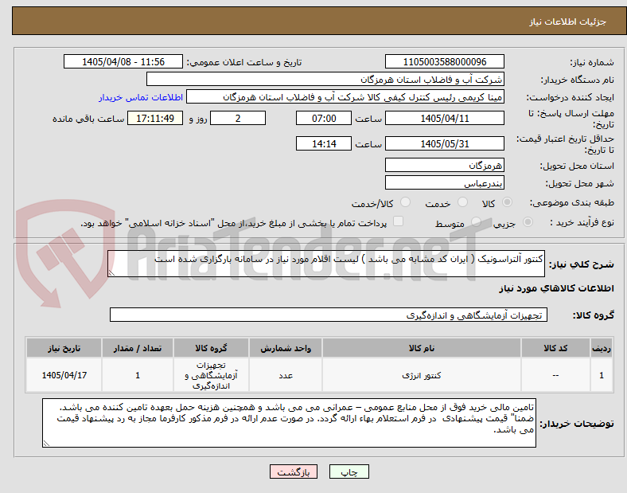627x493 pixels.
Task: Click the چاپ (print) button
Action: click(349, 471)
